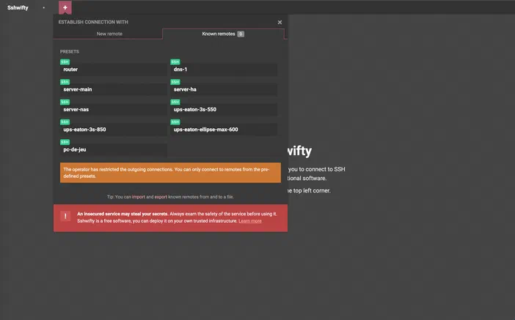Click the status dot beside Sshwifty
The height and width of the screenshot is (320, 515).
(44, 7)
